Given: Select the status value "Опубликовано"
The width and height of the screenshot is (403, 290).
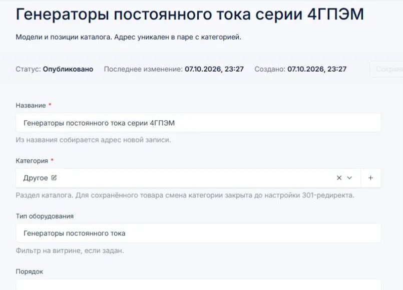Looking at the screenshot, I should (x=68, y=69).
